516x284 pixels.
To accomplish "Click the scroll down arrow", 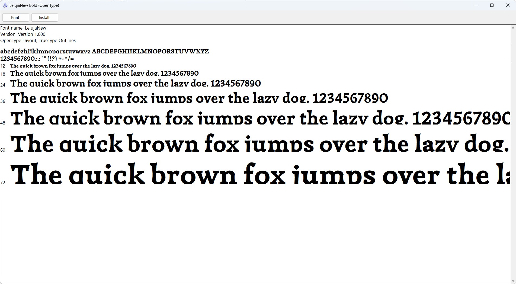I will tap(513, 281).
